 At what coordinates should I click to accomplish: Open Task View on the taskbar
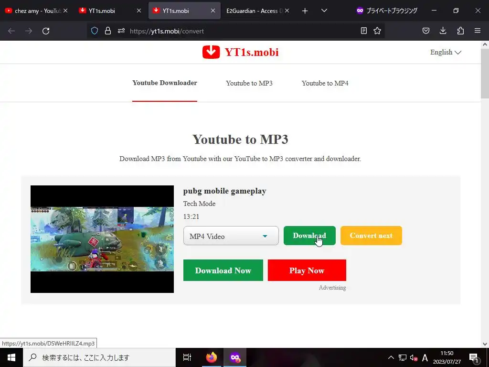(x=187, y=357)
